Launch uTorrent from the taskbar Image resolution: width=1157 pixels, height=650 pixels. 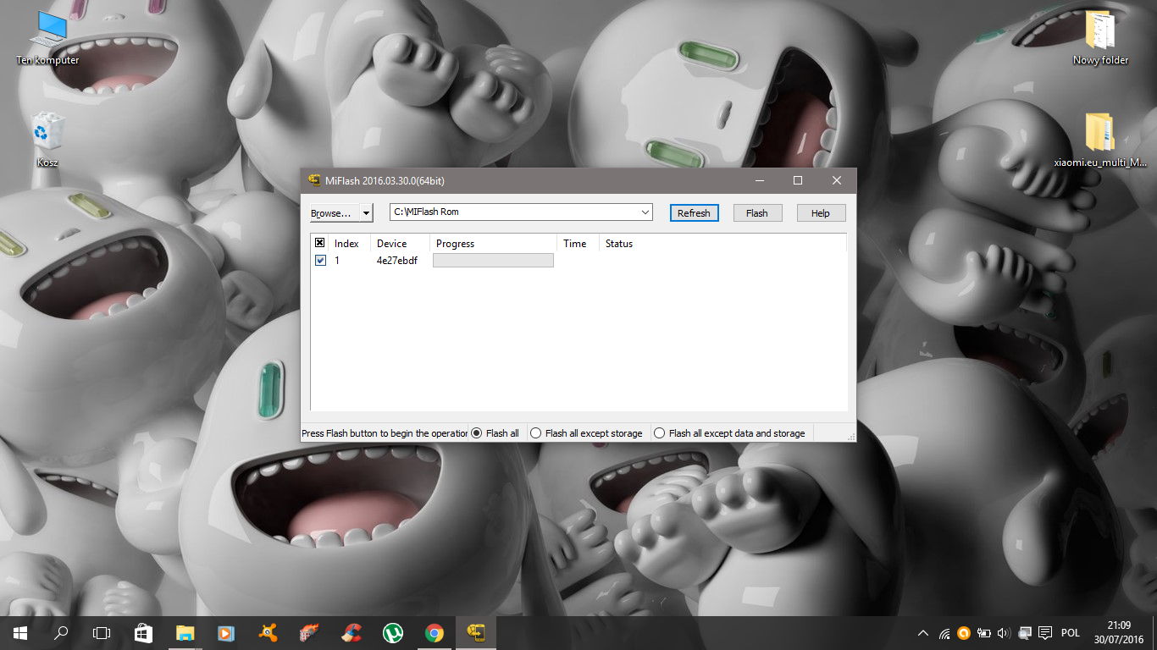point(392,633)
